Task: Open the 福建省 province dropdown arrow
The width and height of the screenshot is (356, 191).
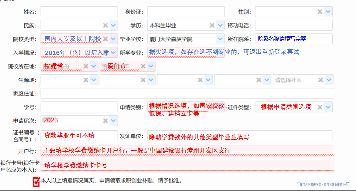Action: click(94, 66)
